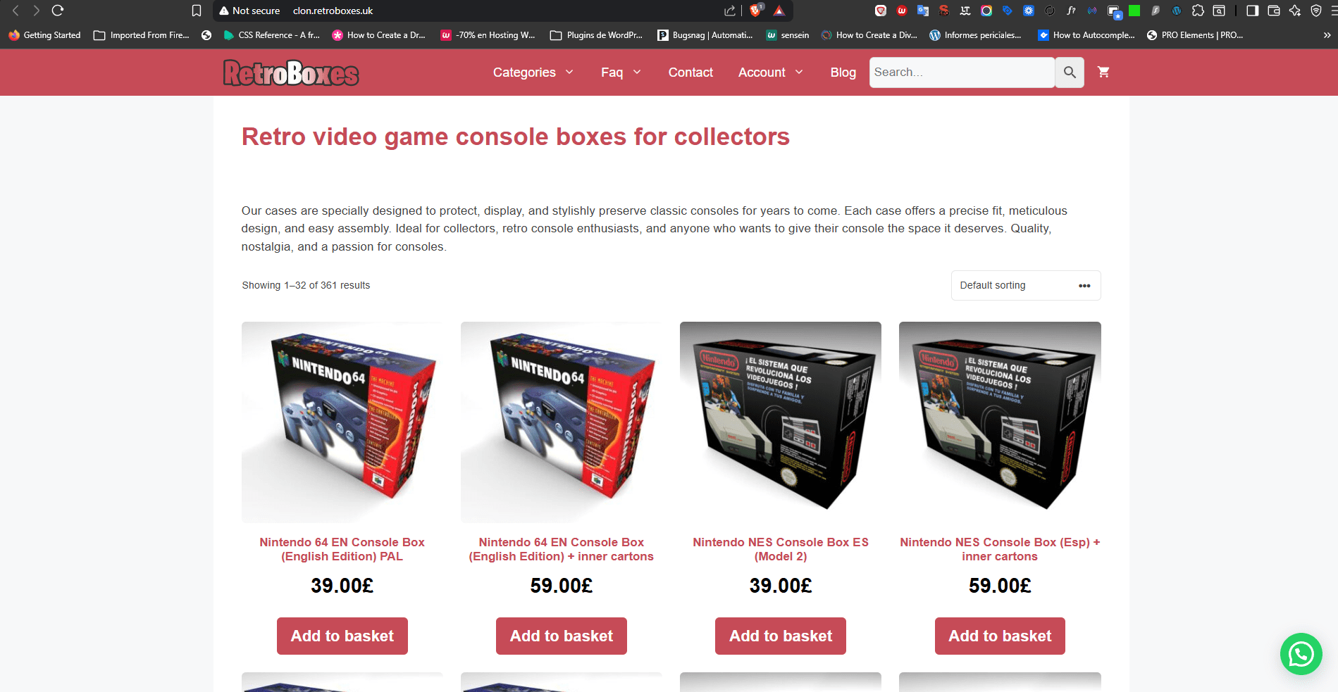
Task: Open the shopping cart icon
Action: [1103, 72]
